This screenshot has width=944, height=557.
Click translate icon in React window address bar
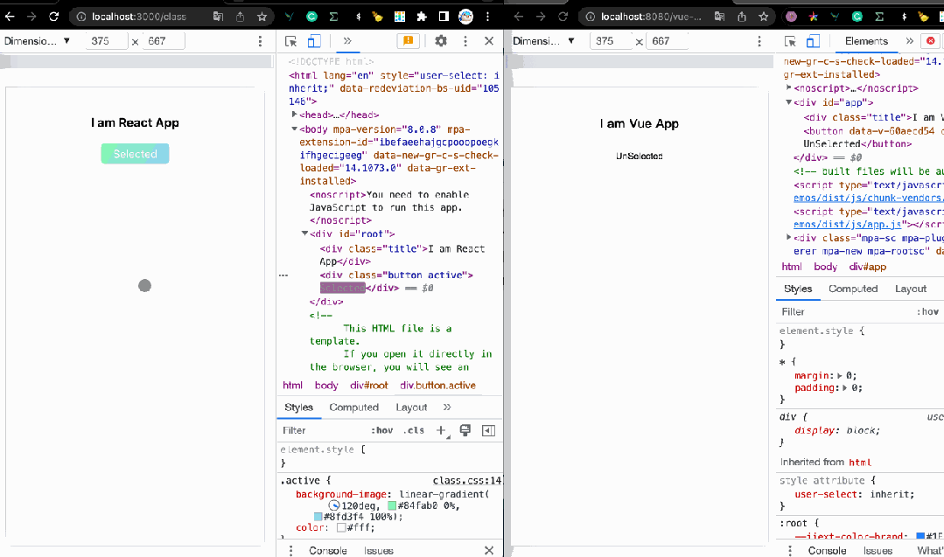pyautogui.click(x=218, y=17)
